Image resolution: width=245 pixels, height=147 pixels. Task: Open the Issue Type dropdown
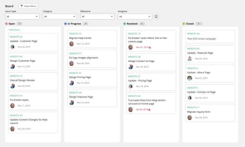[22, 16]
